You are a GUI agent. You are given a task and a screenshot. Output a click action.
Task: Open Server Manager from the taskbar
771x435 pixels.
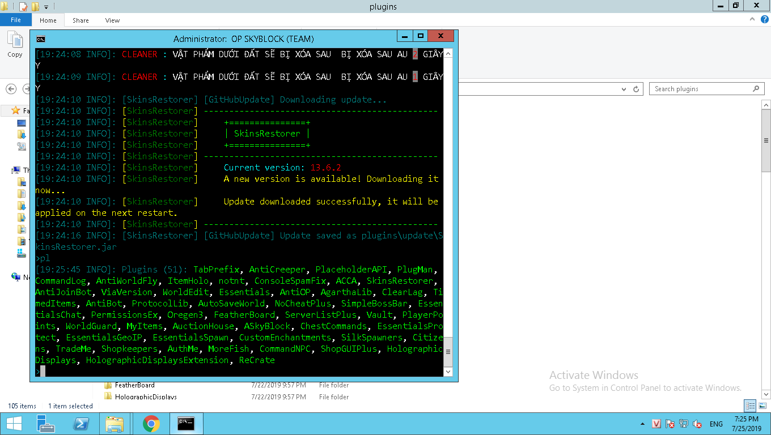45,423
